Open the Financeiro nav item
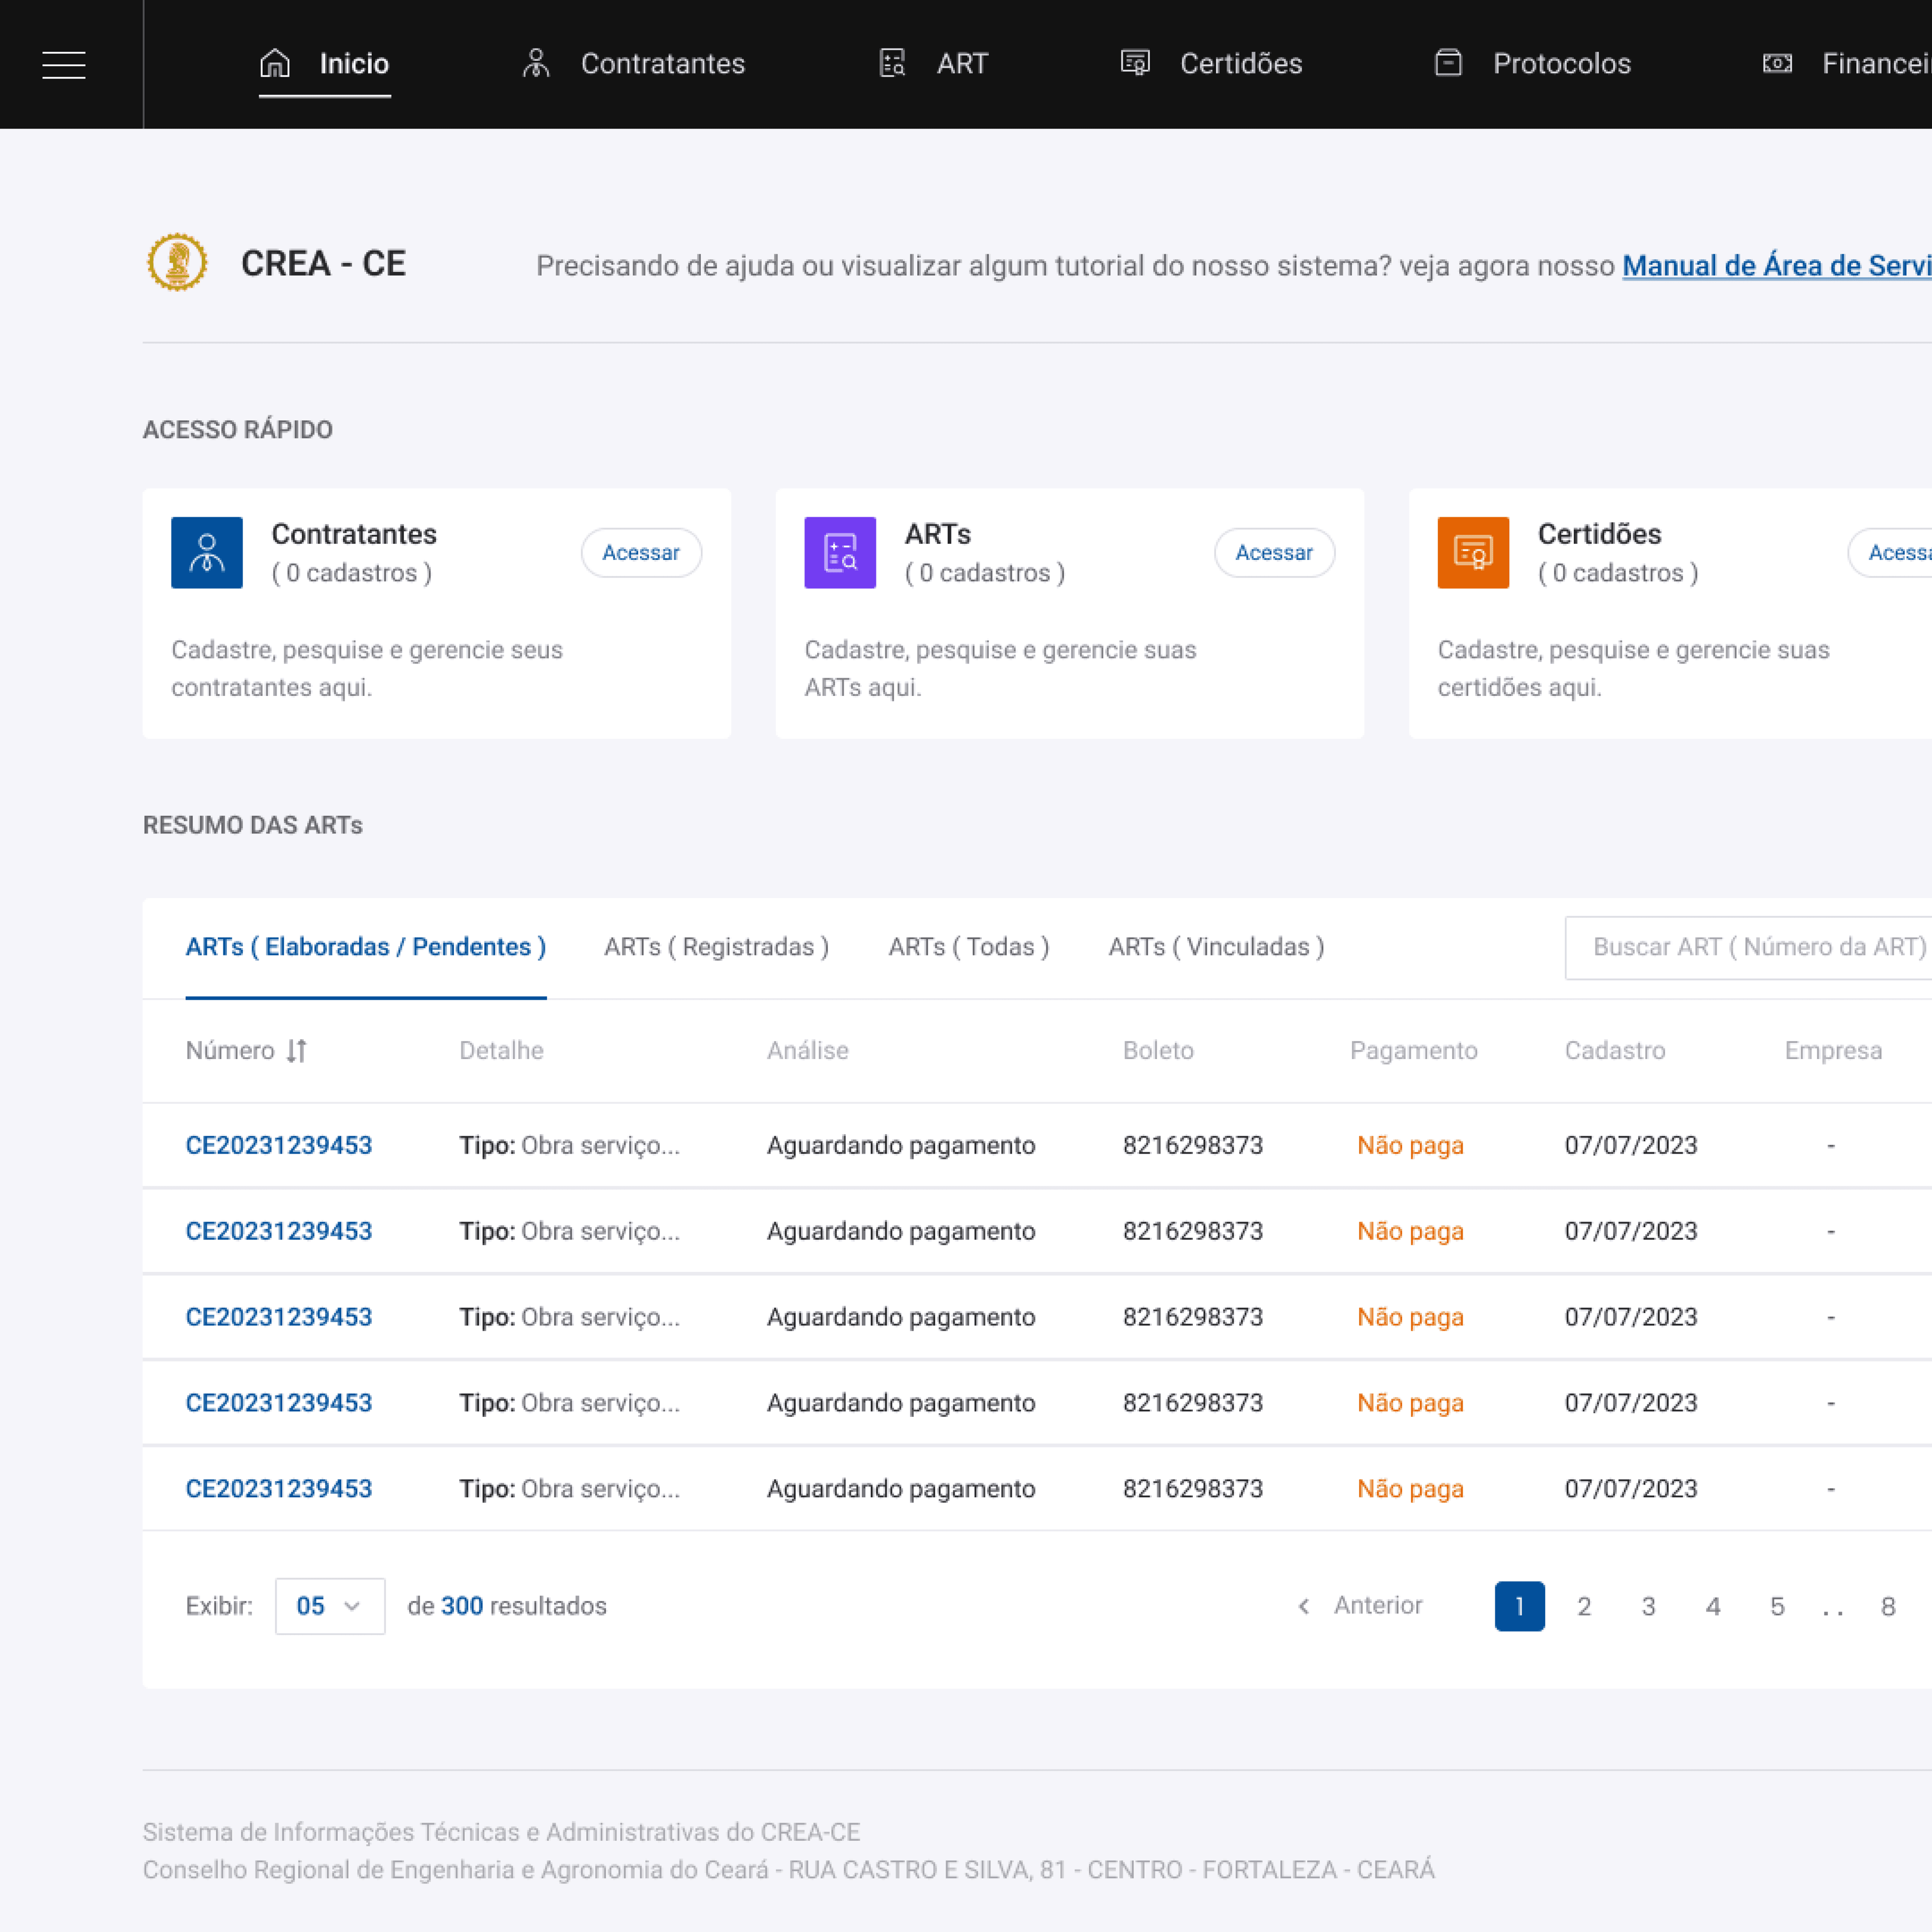 point(1847,64)
